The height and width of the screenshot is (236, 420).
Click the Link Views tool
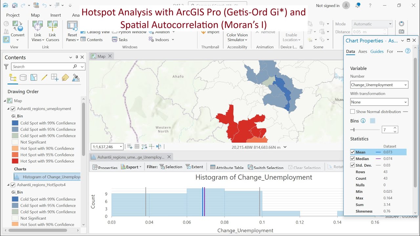click(38, 31)
